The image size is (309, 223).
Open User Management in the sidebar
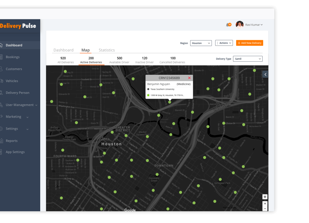20,105
